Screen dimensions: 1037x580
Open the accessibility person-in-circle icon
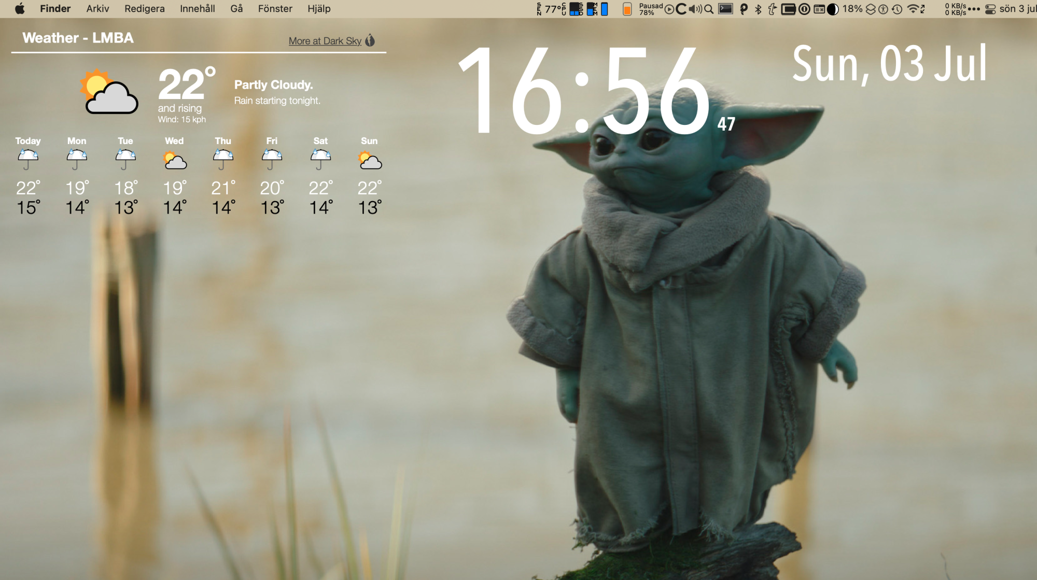click(x=883, y=9)
